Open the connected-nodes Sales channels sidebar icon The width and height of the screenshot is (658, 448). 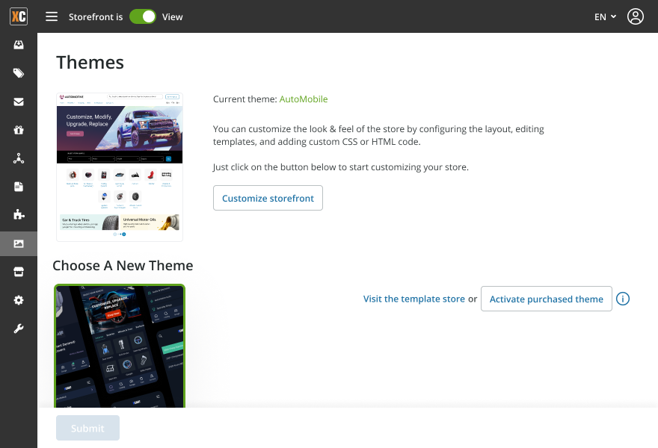point(19,158)
